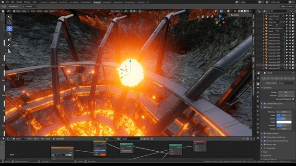
Task: Open the Material properties tab
Action: (258, 132)
